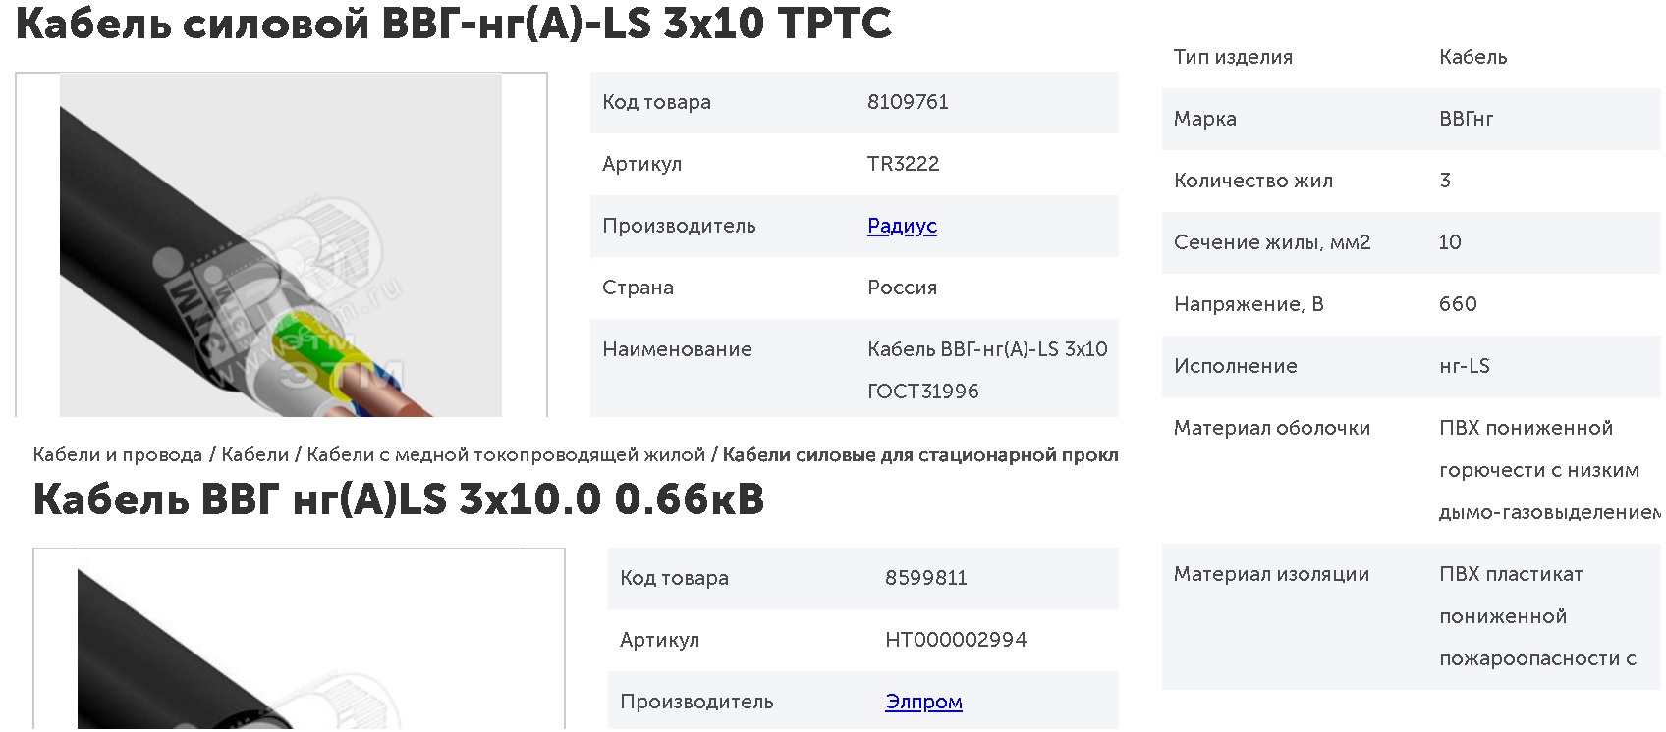Click the ГОСТ31996 name value

pos(922,392)
